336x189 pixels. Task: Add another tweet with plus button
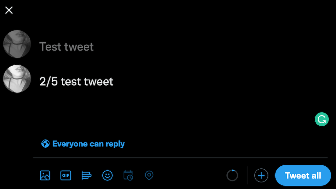pos(261,176)
